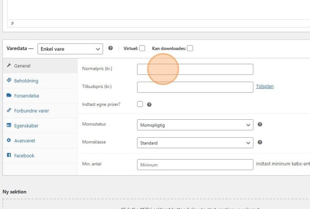Image resolution: width=310 pixels, height=209 pixels.
Task: Check the Indtast egne priser checkbox
Action: pos(140,104)
